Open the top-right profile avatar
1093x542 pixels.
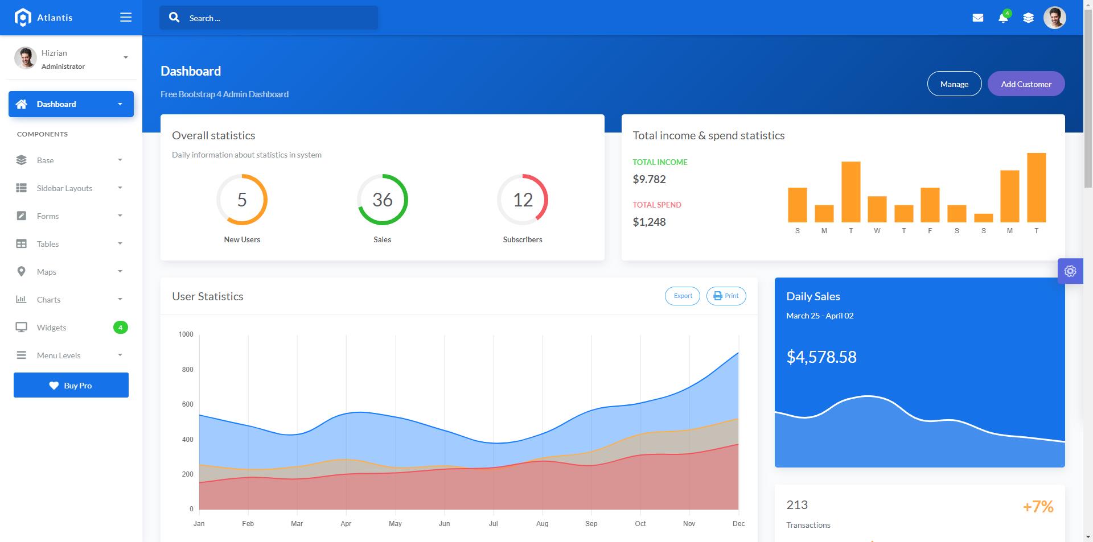click(1054, 18)
